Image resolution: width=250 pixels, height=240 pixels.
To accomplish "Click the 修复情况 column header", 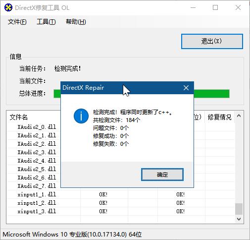I will point(219,117).
